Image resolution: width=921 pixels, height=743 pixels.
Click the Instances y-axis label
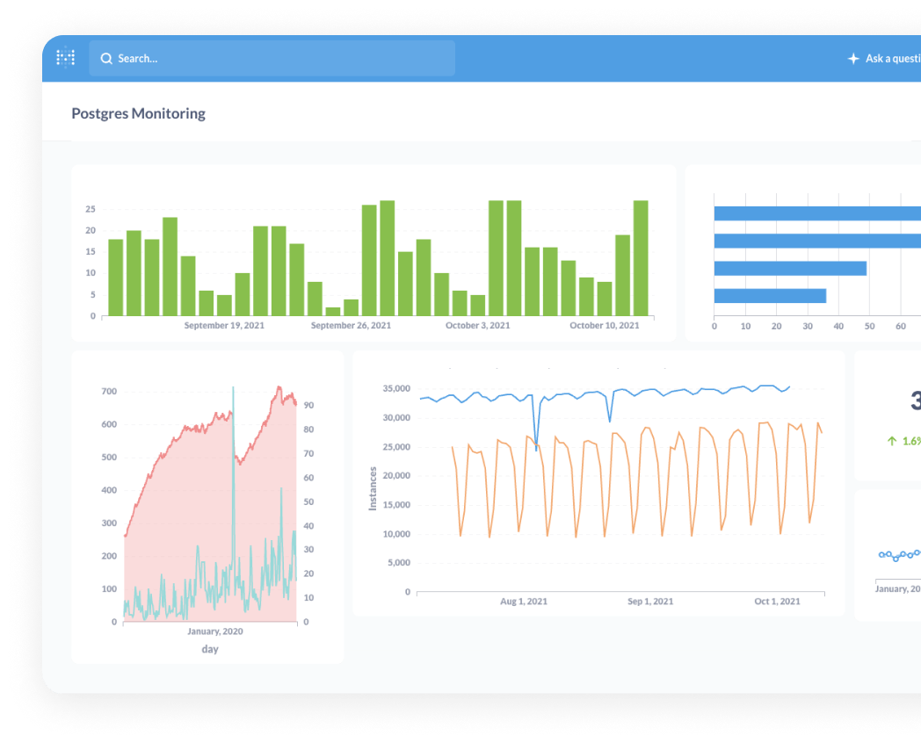click(373, 488)
